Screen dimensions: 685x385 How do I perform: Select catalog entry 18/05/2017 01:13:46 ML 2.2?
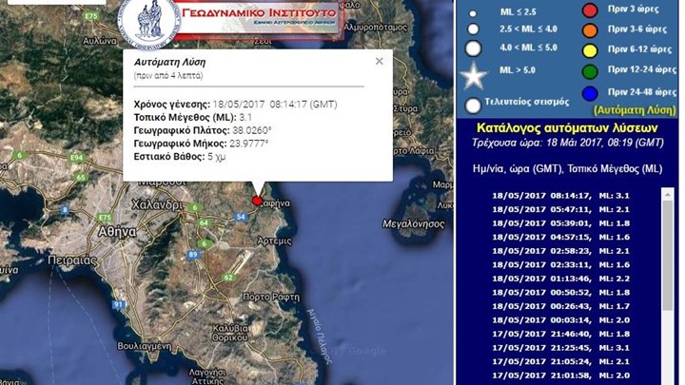tap(561, 279)
